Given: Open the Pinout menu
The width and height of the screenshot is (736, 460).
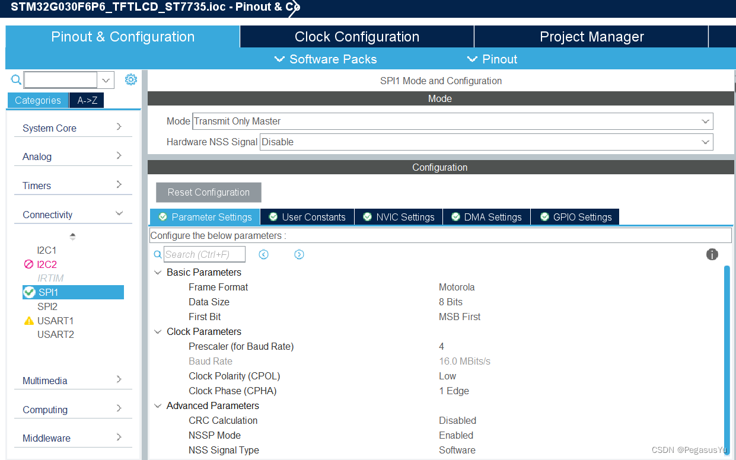Looking at the screenshot, I should tap(492, 59).
